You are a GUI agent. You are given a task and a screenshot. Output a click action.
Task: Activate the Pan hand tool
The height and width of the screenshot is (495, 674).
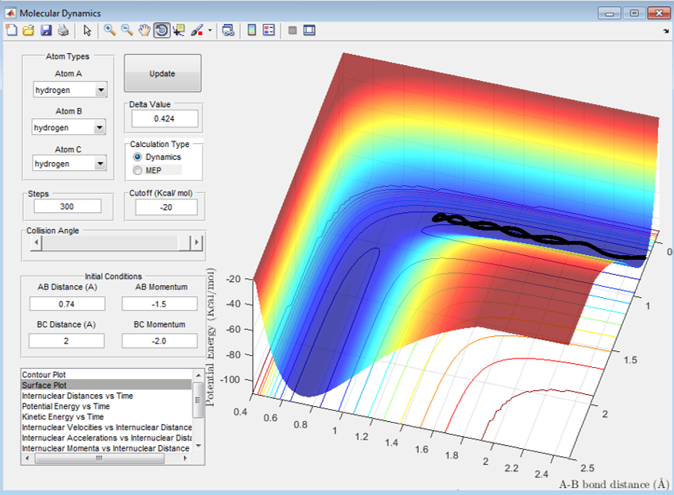pyautogui.click(x=144, y=30)
